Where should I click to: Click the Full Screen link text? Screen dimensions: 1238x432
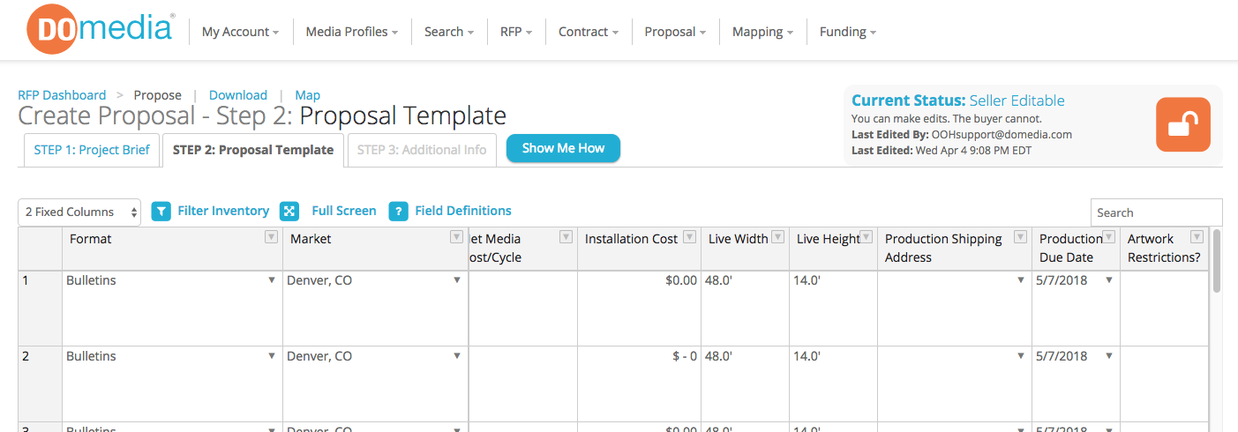click(344, 211)
